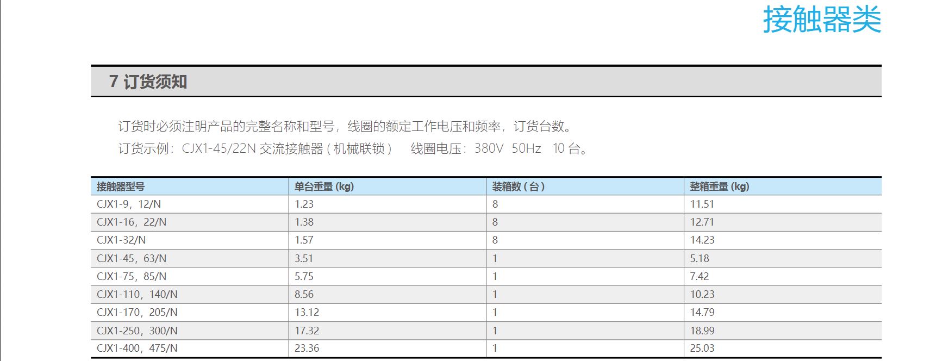Click the full-box weight 10.23
The image size is (949, 361).
702,295
